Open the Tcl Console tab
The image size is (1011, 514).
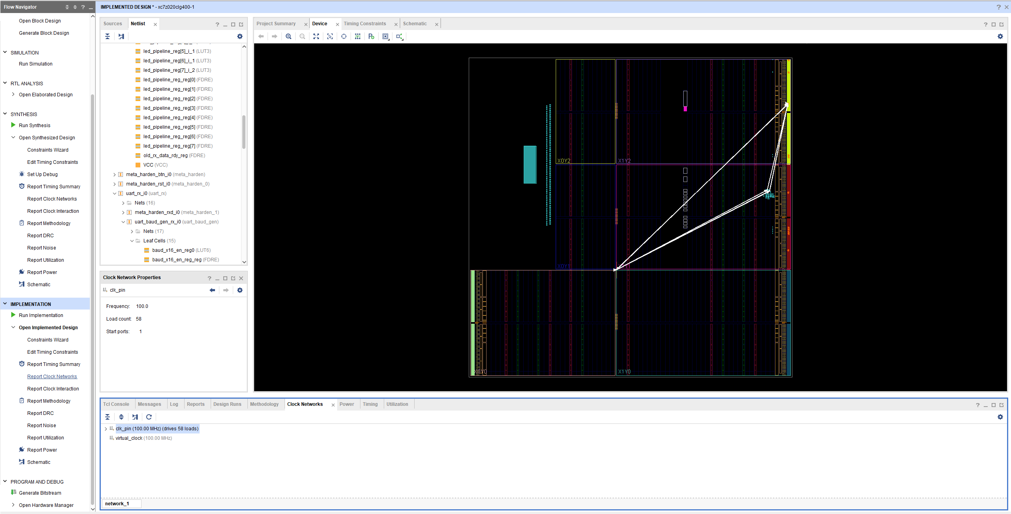[116, 404]
